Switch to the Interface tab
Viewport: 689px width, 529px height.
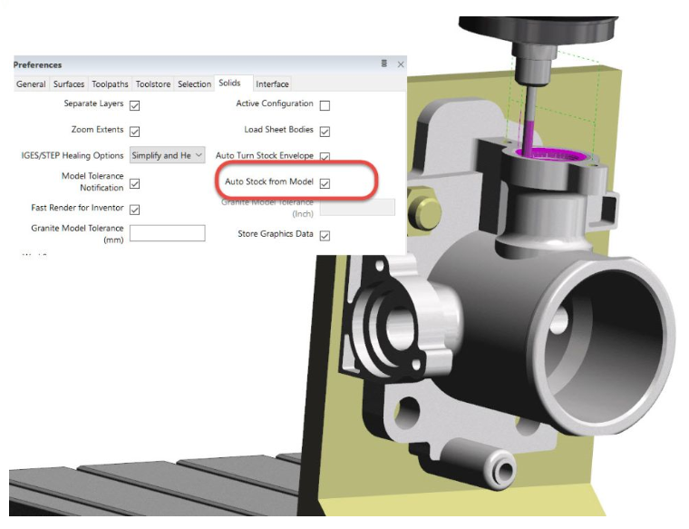pos(272,84)
